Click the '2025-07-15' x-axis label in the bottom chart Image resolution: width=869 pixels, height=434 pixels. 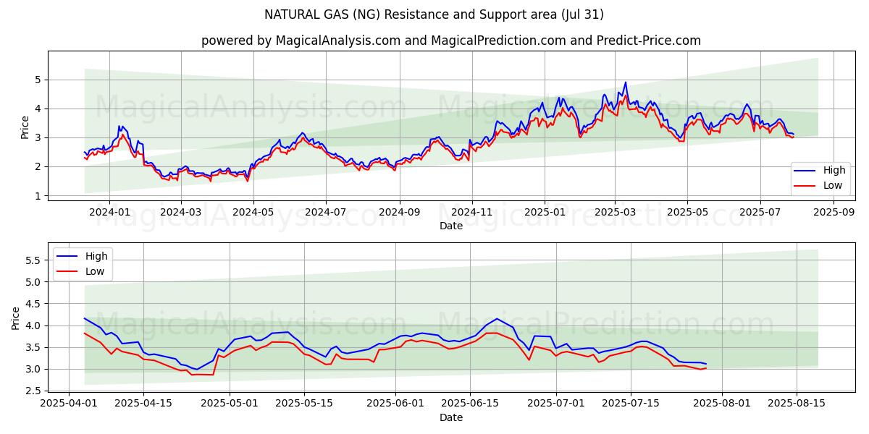click(x=629, y=404)
